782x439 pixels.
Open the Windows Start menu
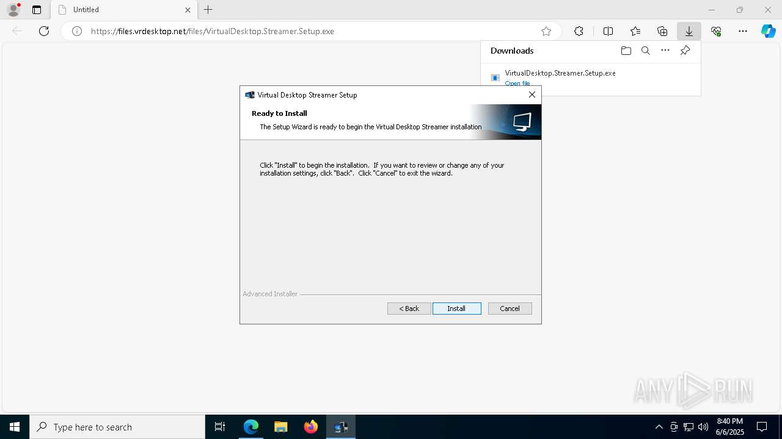point(15,427)
